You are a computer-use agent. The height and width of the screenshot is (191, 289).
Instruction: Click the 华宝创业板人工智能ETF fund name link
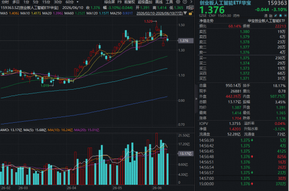(x=266, y=21)
